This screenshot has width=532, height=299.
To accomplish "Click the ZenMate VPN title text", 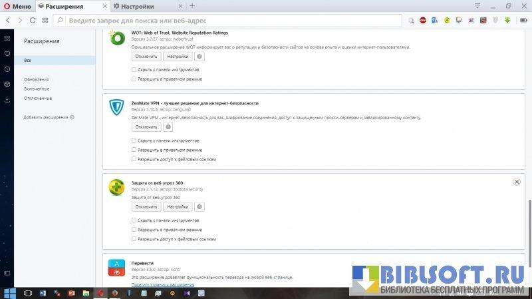I will 195,103.
